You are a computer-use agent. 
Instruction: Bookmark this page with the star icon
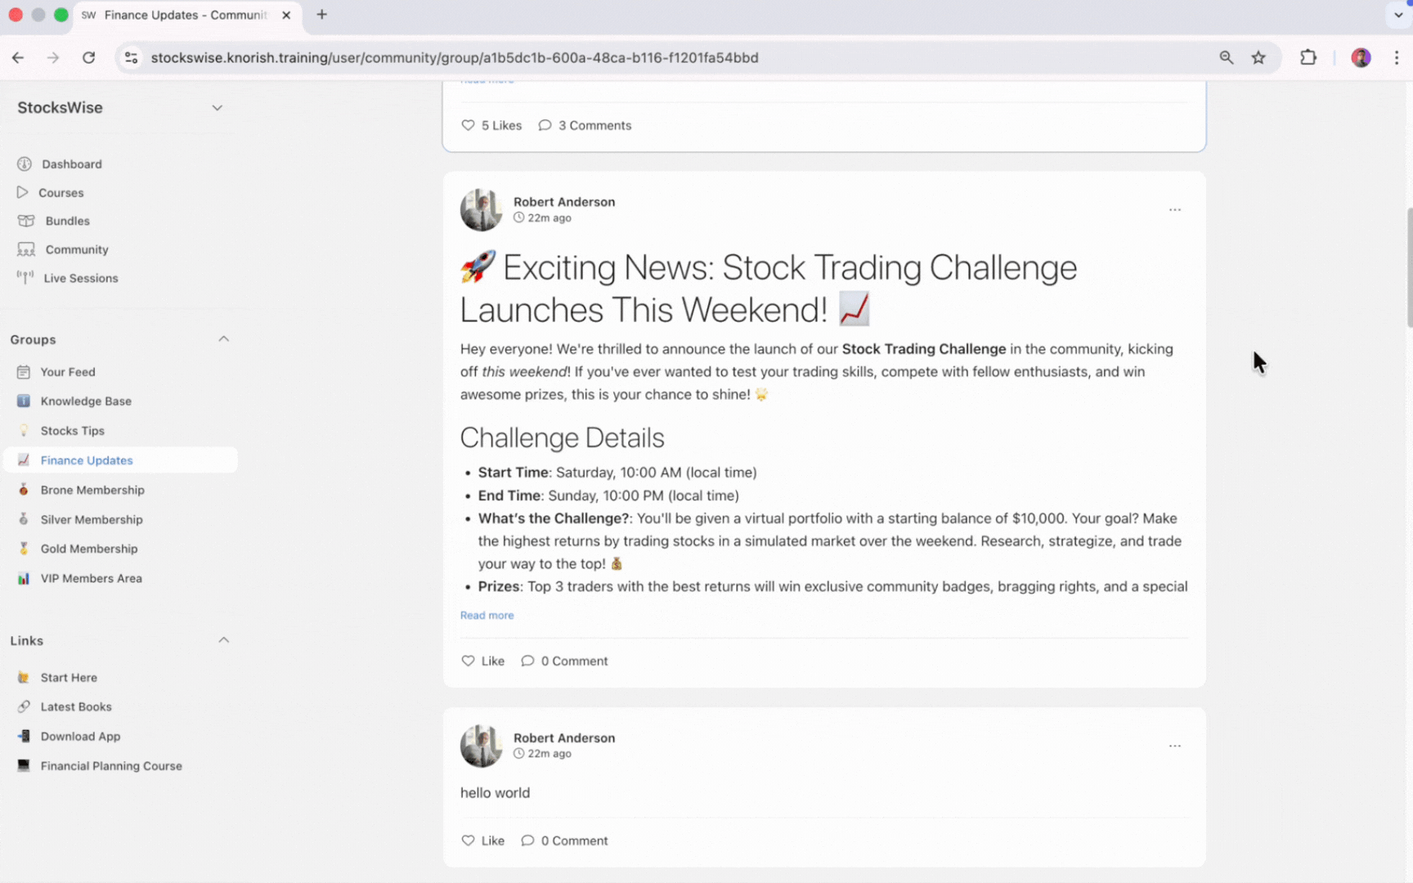click(1258, 57)
